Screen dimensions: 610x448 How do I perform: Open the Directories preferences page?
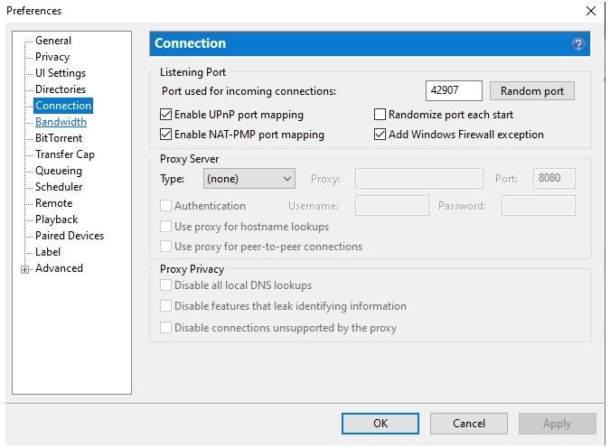point(61,89)
